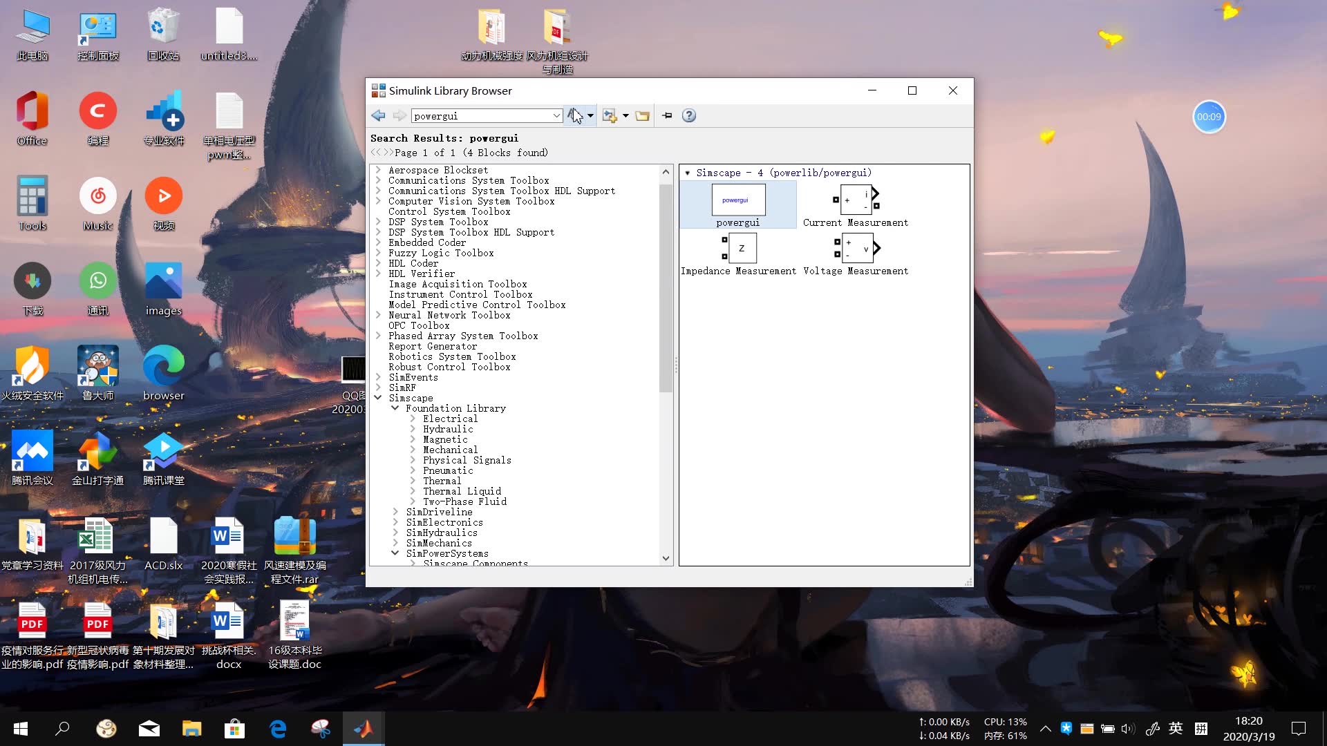
Task: Click the new model icon in the toolbar
Action: click(x=609, y=116)
